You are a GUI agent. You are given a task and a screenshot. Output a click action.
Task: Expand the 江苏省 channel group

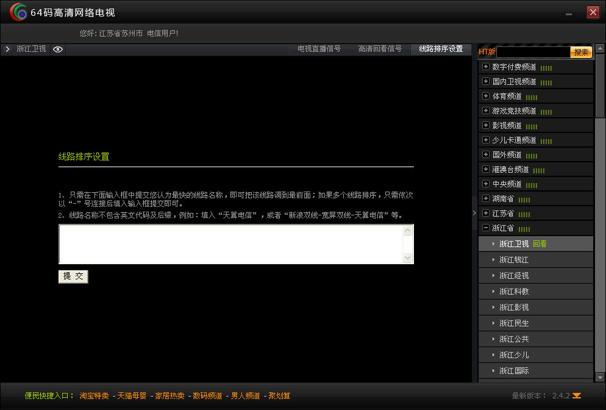point(486,213)
